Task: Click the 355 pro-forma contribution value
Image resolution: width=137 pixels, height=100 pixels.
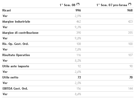Action: 130,33
